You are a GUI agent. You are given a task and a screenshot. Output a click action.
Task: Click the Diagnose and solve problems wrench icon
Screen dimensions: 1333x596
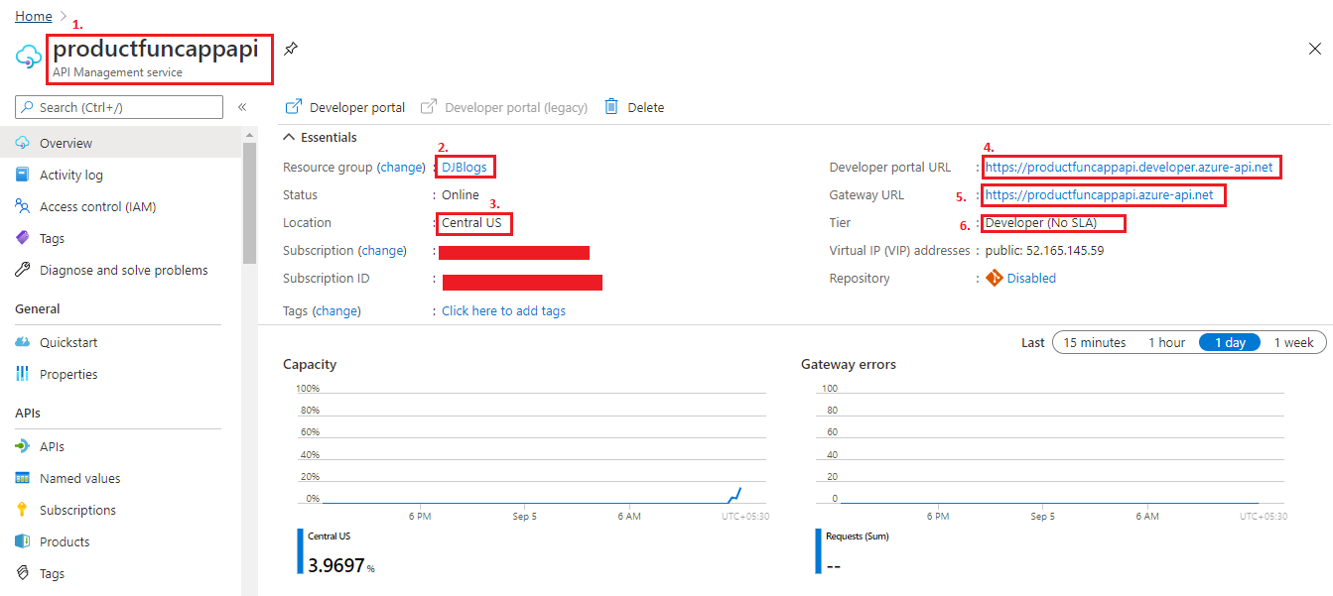tap(23, 270)
